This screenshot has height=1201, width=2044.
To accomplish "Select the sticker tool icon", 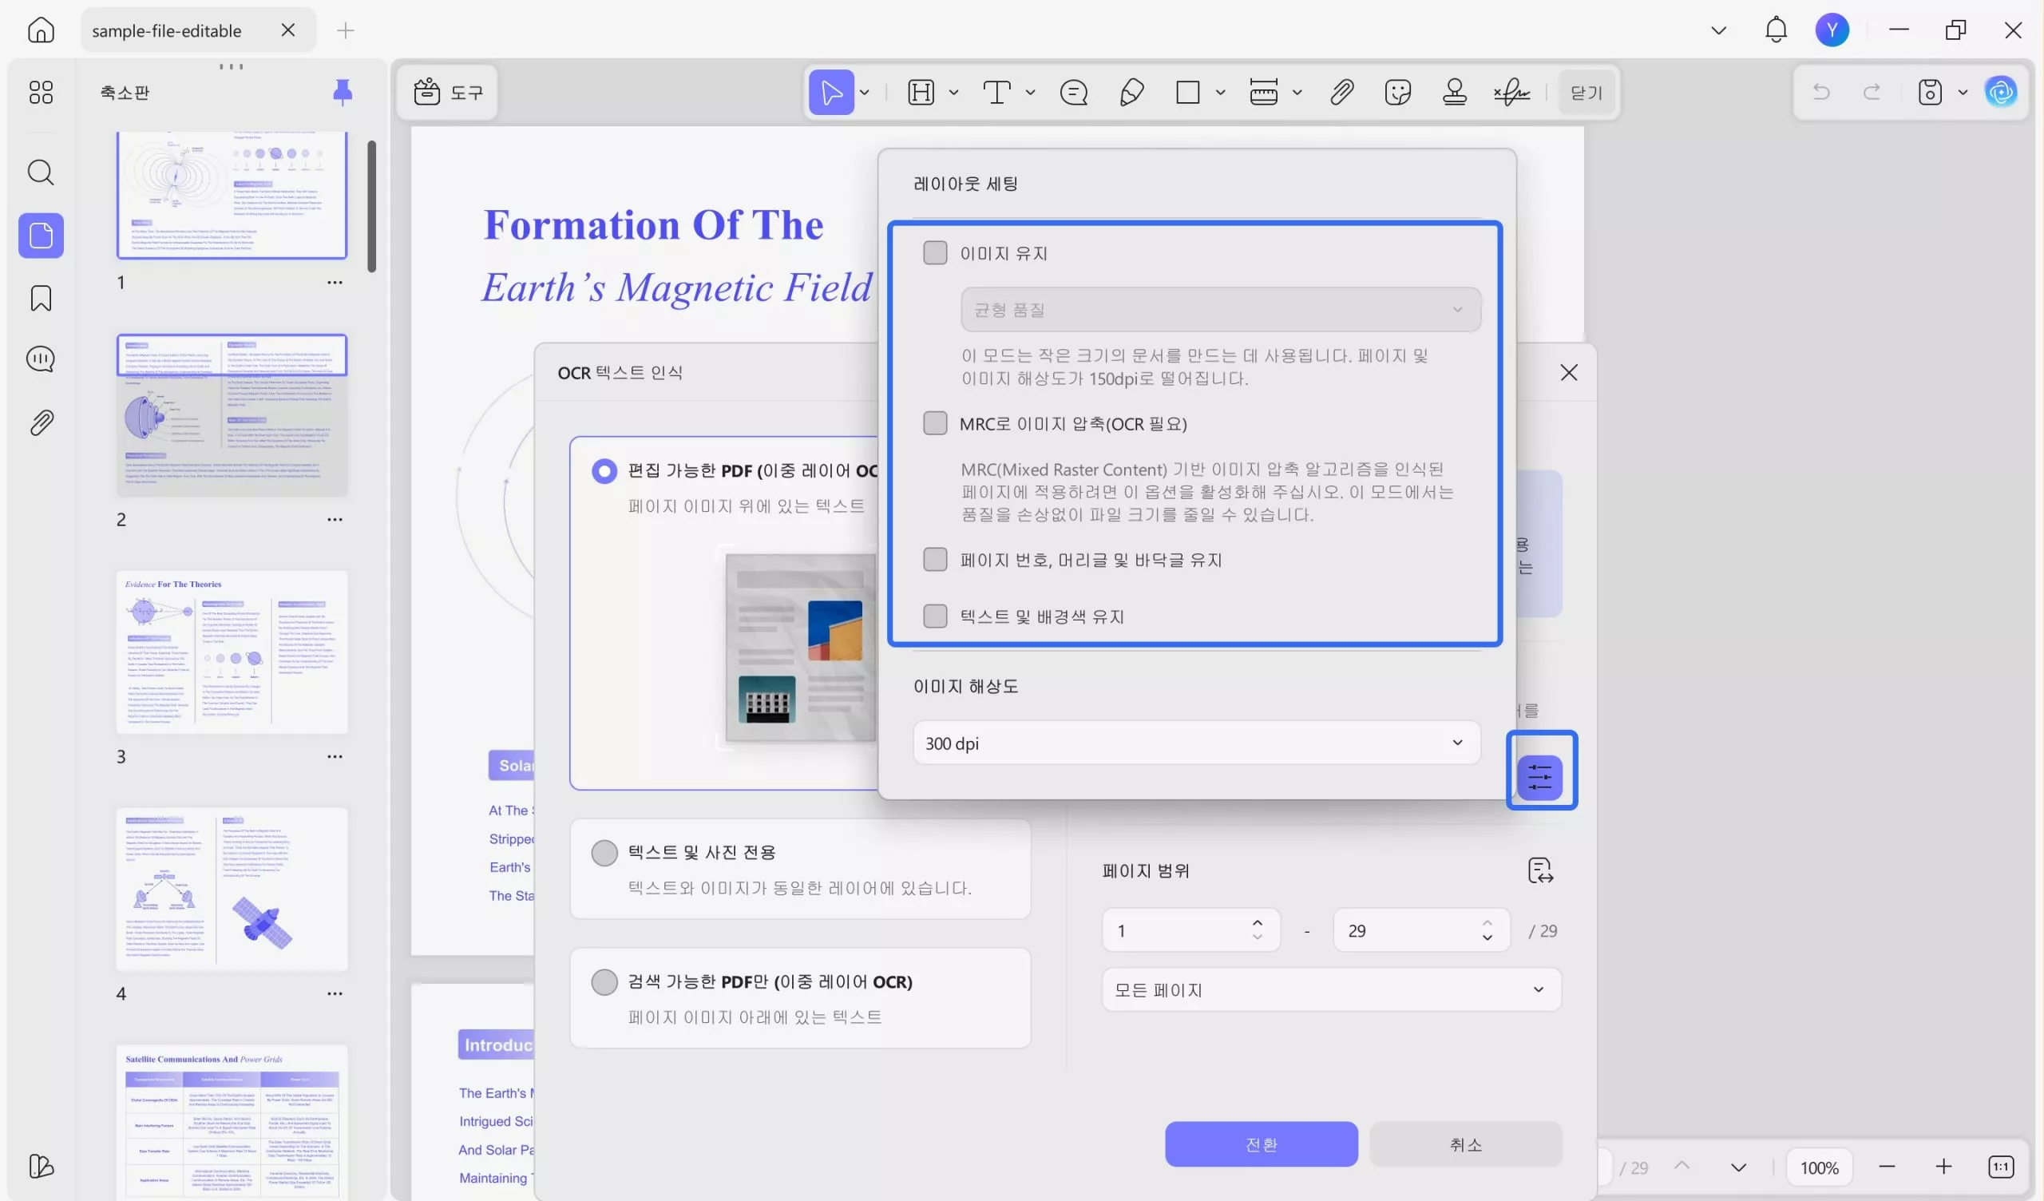I will 1397,93.
